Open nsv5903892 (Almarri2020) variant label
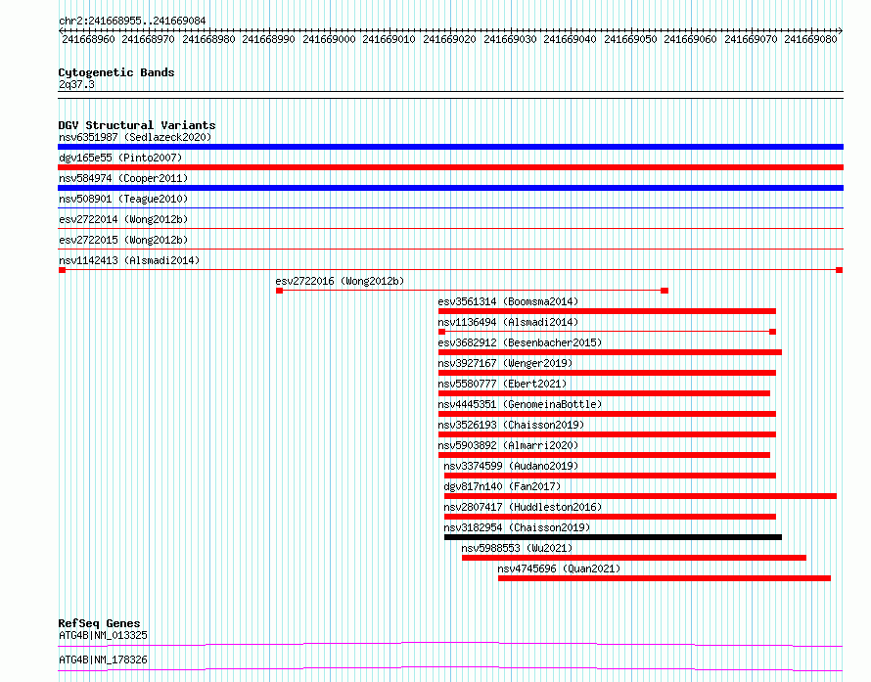This screenshot has height=682, width=871. tap(508, 445)
